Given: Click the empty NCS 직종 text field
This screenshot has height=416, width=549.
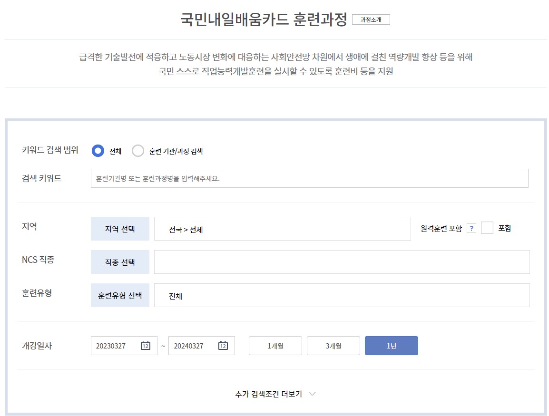Looking at the screenshot, I should coord(342,261).
